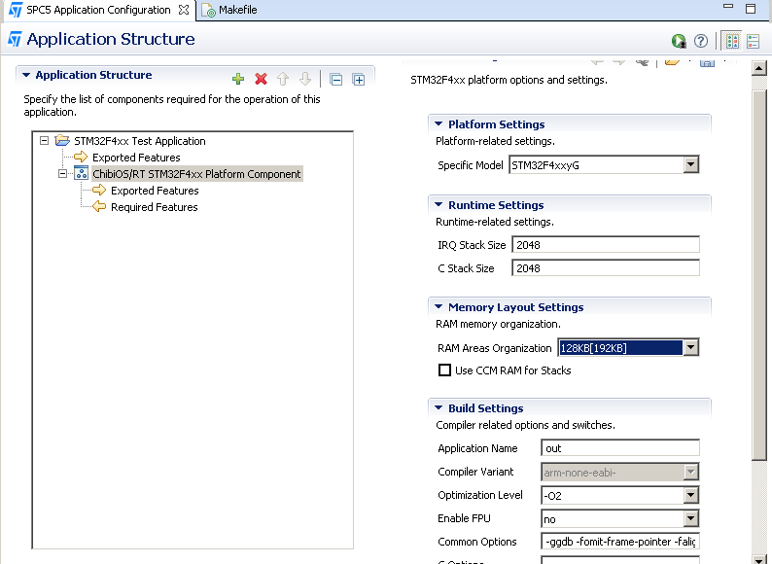Image resolution: width=772 pixels, height=564 pixels.
Task: Click the ChibiOS/RT platform component icon
Action: coord(81,173)
